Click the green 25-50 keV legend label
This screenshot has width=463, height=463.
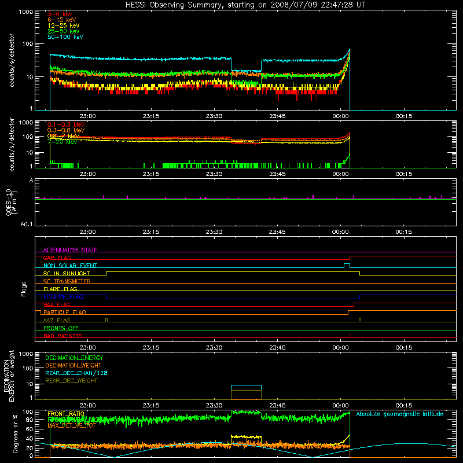tap(64, 31)
